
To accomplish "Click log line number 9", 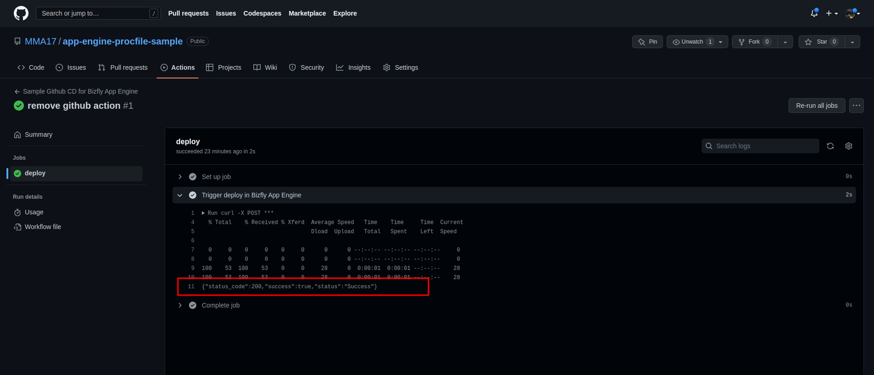I will point(192,268).
